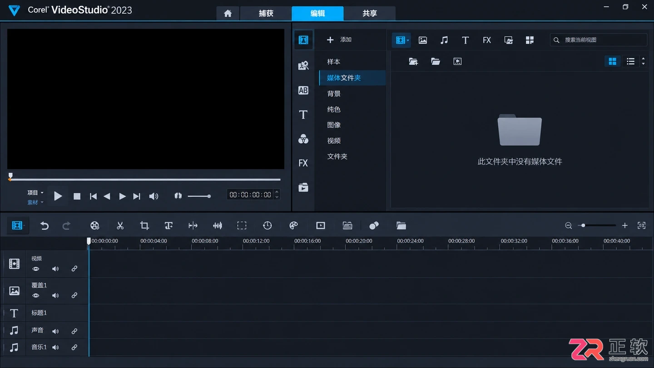654x368 pixels.
Task: Show audio files filter in library toolbar
Action: [444, 40]
